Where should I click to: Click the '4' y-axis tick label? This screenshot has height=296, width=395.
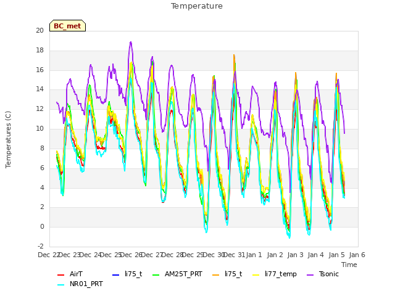coord(42,187)
